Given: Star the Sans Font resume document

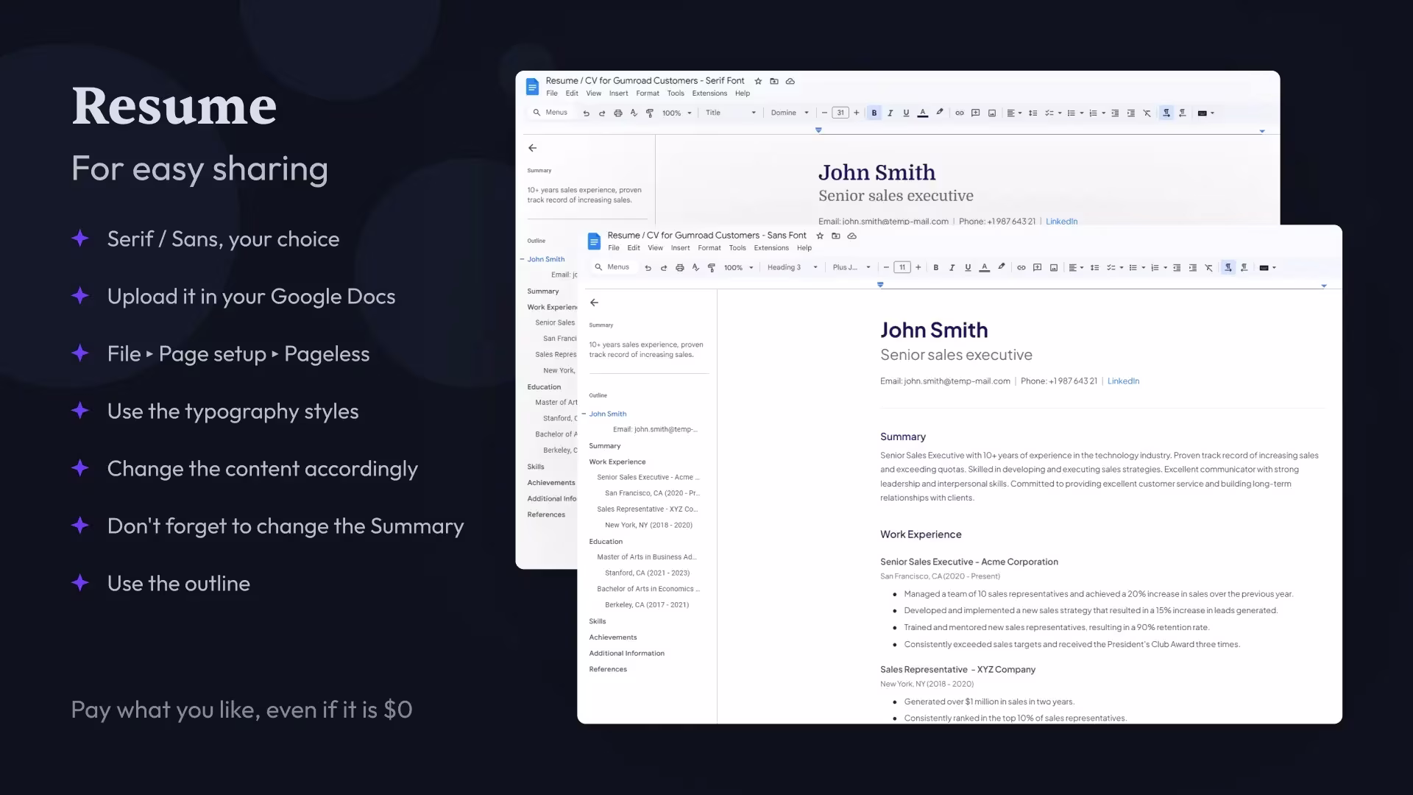Looking at the screenshot, I should coord(820,236).
